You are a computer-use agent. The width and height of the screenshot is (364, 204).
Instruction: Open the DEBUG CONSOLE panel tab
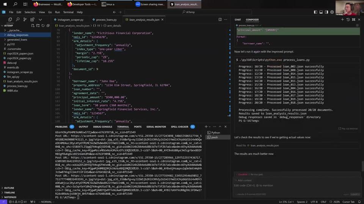coord(103,127)
